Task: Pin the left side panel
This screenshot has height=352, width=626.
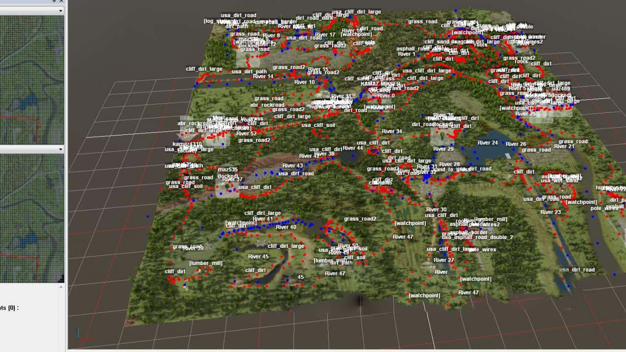Action: tap(54, 1)
